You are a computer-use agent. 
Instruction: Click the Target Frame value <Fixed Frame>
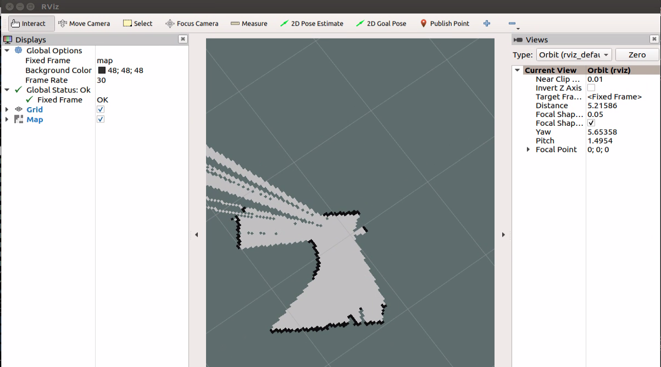coord(614,97)
